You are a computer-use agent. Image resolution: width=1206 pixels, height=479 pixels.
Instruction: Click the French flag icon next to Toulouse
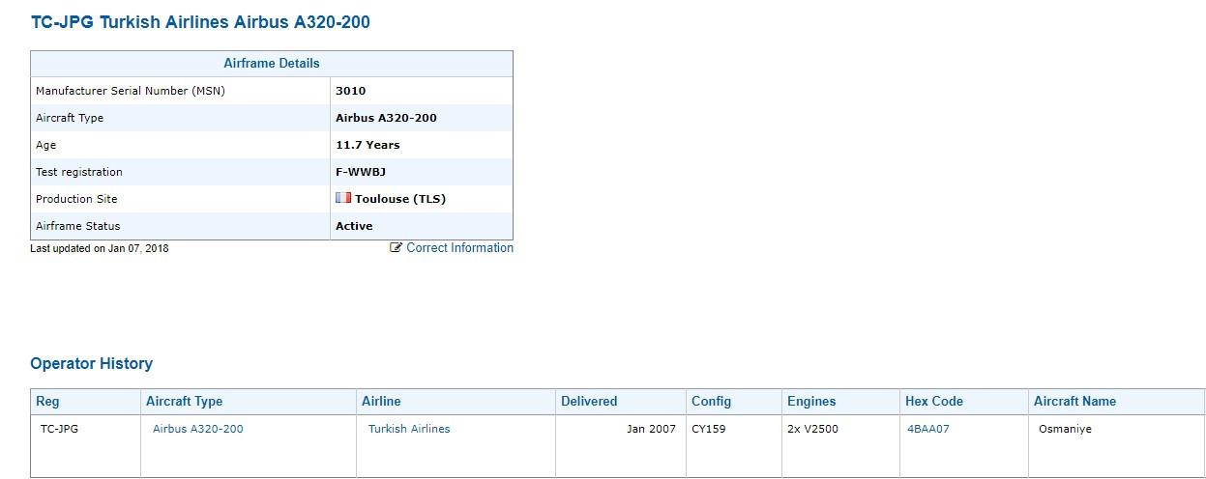tap(343, 199)
